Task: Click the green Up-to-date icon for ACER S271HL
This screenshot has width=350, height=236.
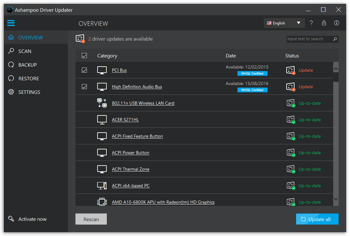Action: (291, 119)
